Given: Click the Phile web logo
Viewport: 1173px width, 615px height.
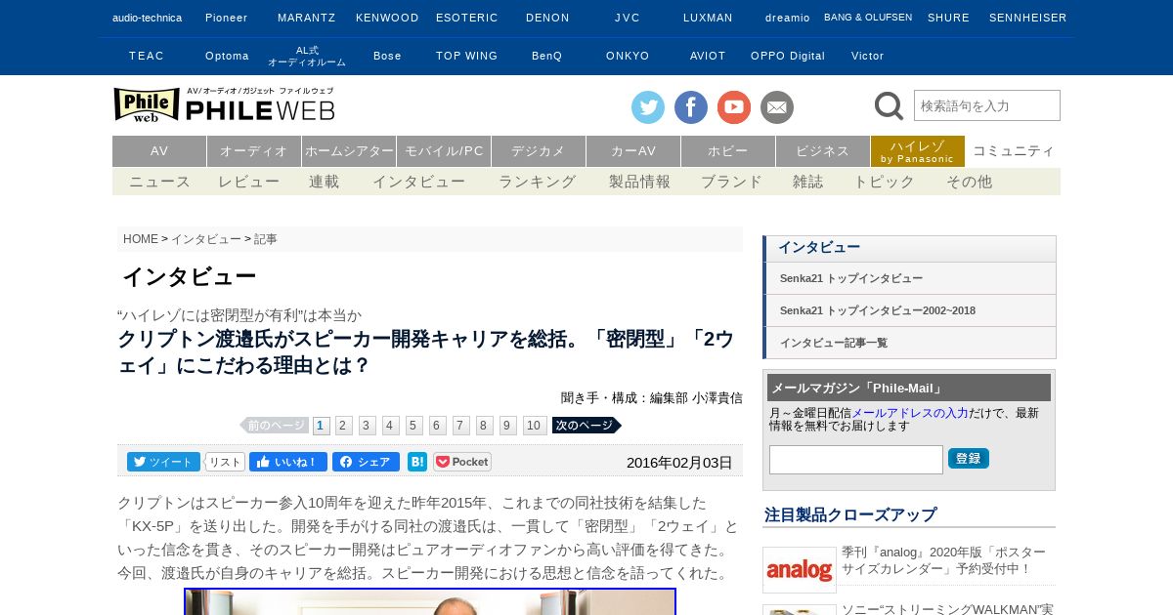Looking at the screenshot, I should point(224,104).
